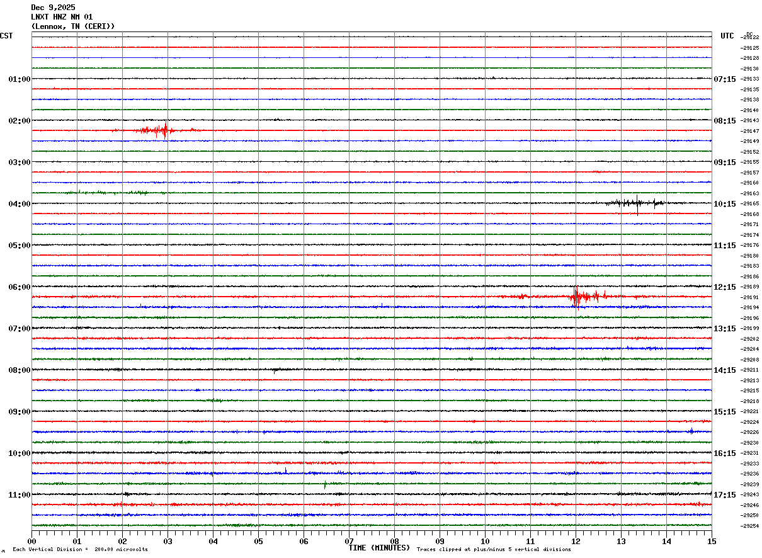This screenshot has height=558, width=762.
Task: Click the DC offset value '-29199'
Action: coord(750,328)
